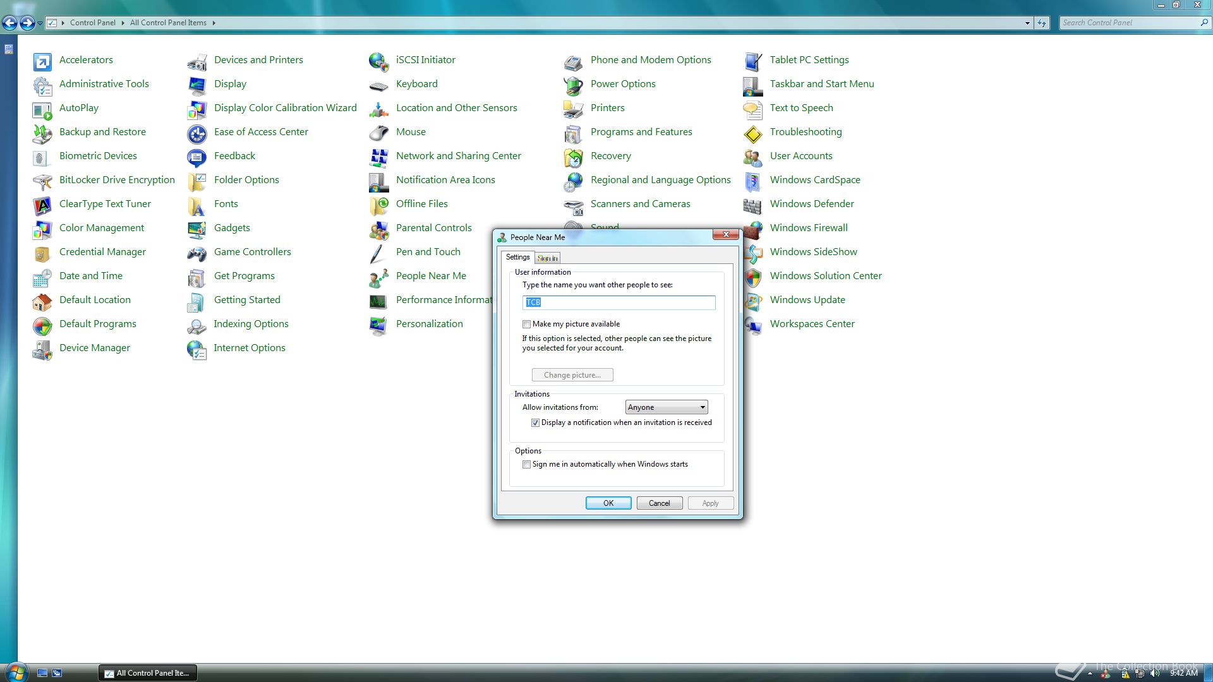Click the Search Control Panel box
This screenshot has width=1213, height=682.
[x=1135, y=23]
